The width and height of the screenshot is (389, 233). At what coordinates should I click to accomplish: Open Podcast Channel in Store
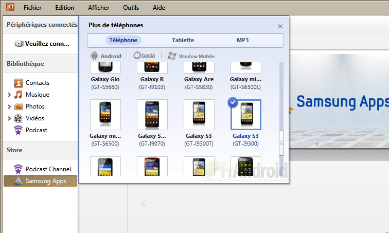pos(48,169)
